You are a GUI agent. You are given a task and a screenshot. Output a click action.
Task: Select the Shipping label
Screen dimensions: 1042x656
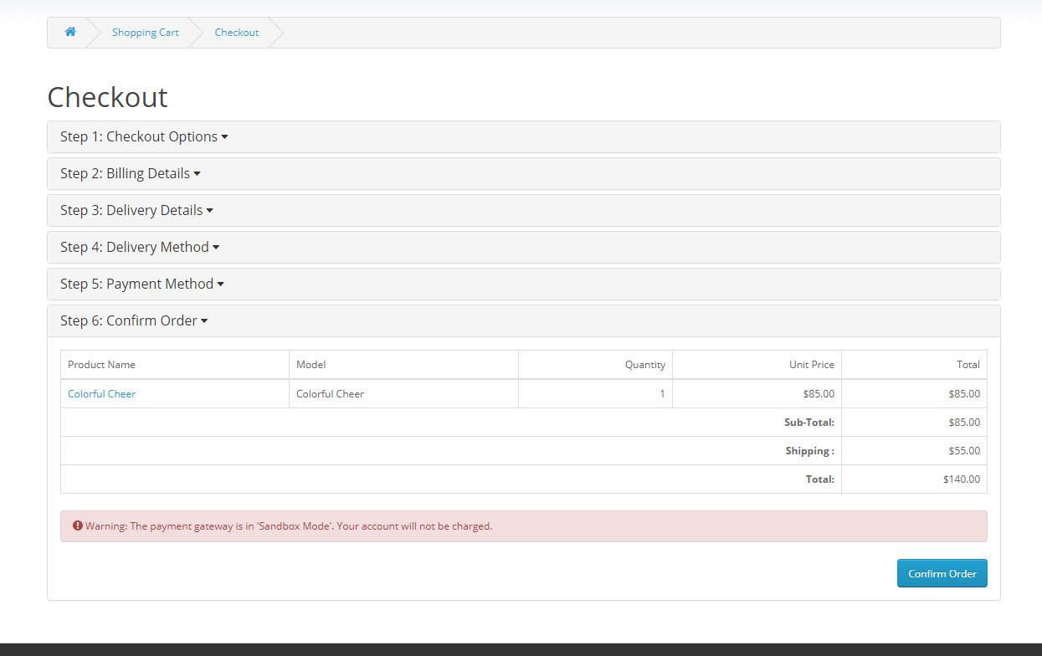coord(809,451)
